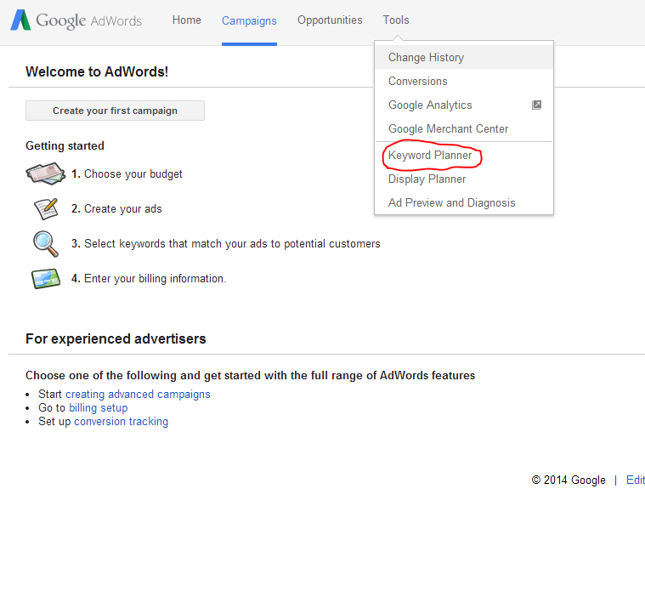This screenshot has width=645, height=614.
Task: Open the conversion tracking link
Action: [121, 422]
